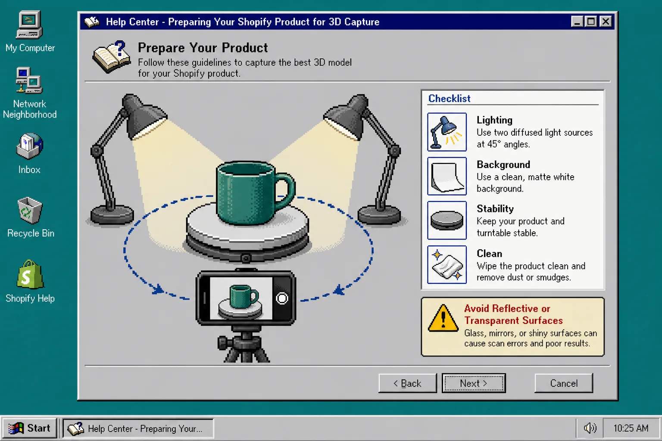Click the yellow warning triangle icon
The height and width of the screenshot is (441, 662).
point(443,319)
